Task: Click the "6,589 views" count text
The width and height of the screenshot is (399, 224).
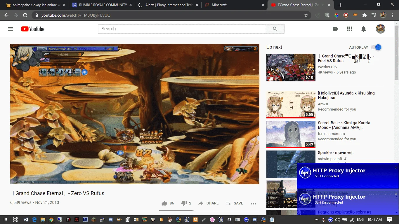Action: click(x=21, y=202)
